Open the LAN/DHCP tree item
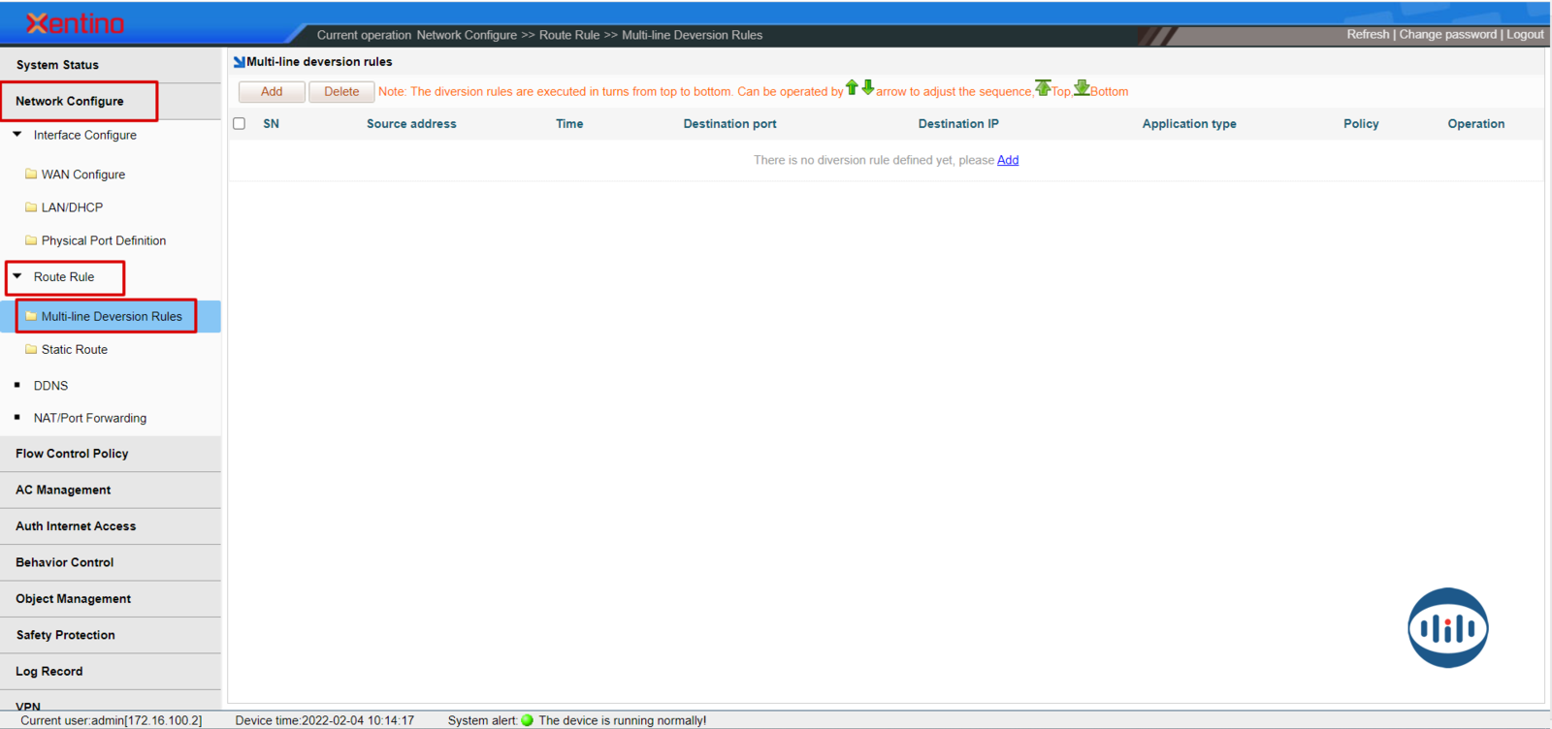This screenshot has height=729, width=1552. point(72,207)
